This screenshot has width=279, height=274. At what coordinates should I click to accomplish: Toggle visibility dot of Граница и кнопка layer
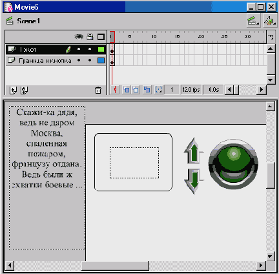point(79,60)
